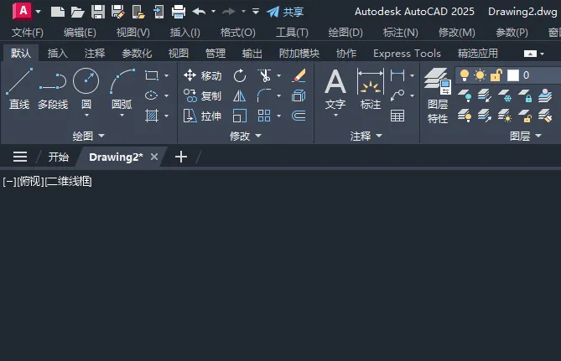Click the Trim scissors icon
The width and height of the screenshot is (561, 361).
[264, 75]
